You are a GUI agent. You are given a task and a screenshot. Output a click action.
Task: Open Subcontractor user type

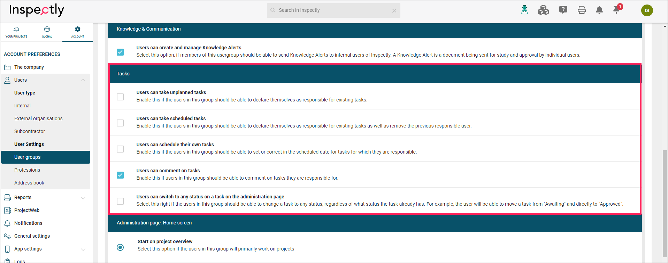point(30,131)
